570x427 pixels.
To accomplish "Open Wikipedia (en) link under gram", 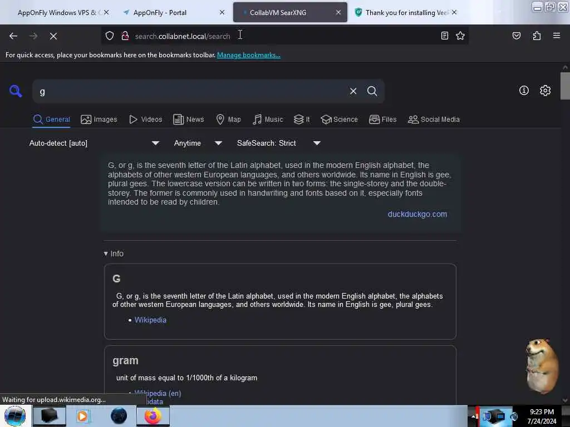I will pyautogui.click(x=158, y=393).
